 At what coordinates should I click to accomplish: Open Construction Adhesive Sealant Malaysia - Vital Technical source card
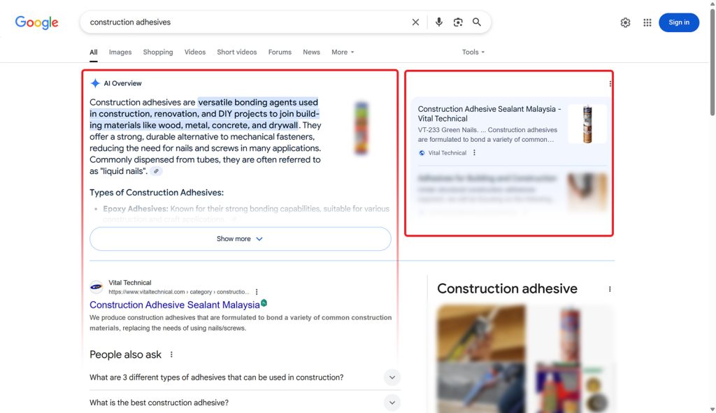pos(489,114)
